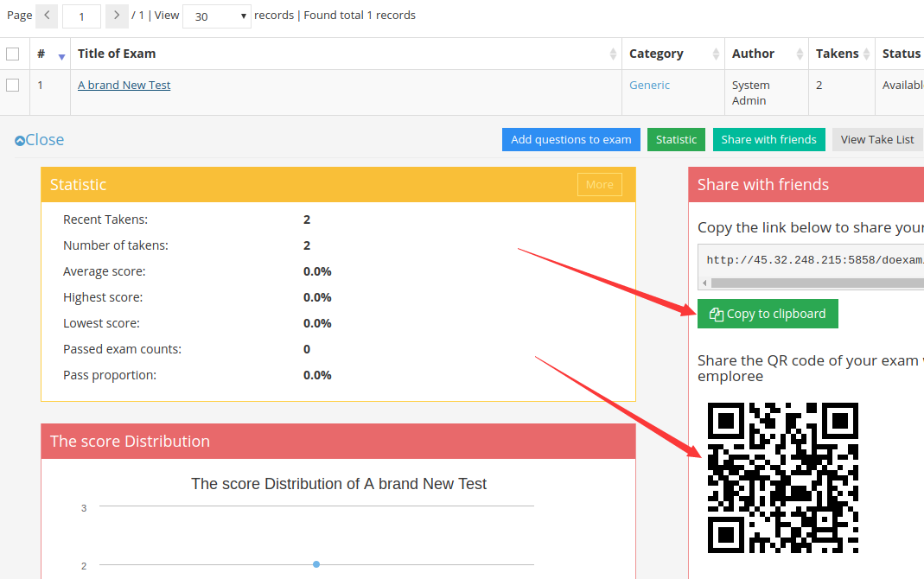924x579 pixels.
Task: Click the data point on score distribution chart
Action: point(316,564)
